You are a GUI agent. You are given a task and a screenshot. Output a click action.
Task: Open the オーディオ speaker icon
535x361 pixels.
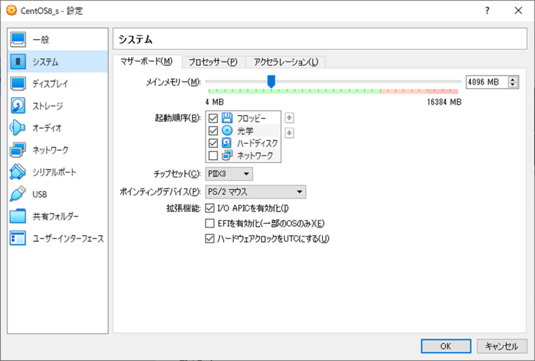(18, 128)
